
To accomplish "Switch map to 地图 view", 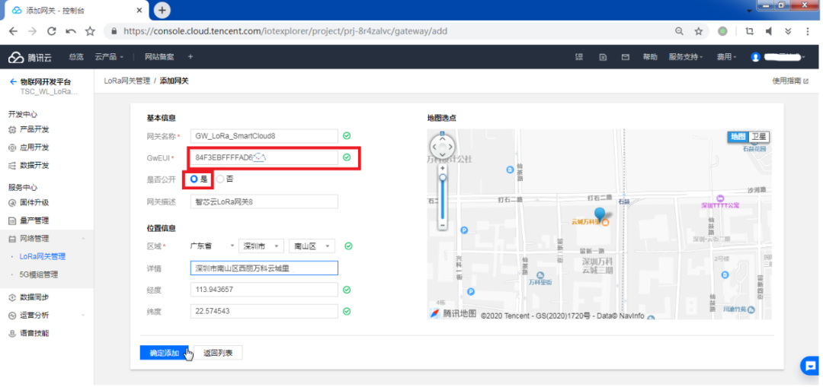I will pos(738,137).
